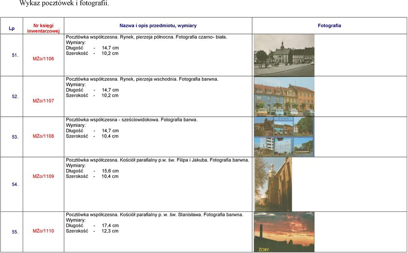Click inventory number MŻo/1110
The height and width of the screenshot is (253, 408).
pos(43,231)
